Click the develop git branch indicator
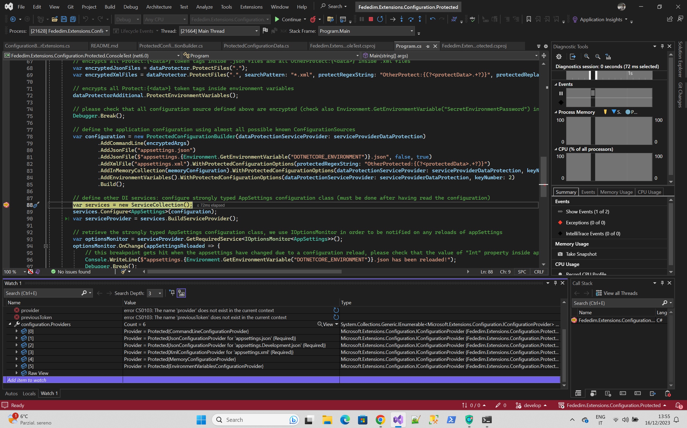Viewport: 687px width, 428px height. [532, 405]
